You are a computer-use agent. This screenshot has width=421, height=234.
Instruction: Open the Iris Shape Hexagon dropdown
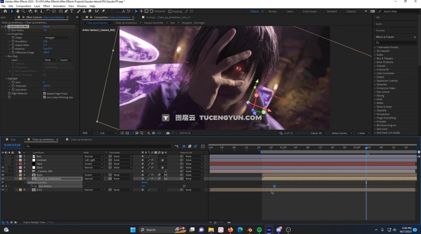point(58,37)
